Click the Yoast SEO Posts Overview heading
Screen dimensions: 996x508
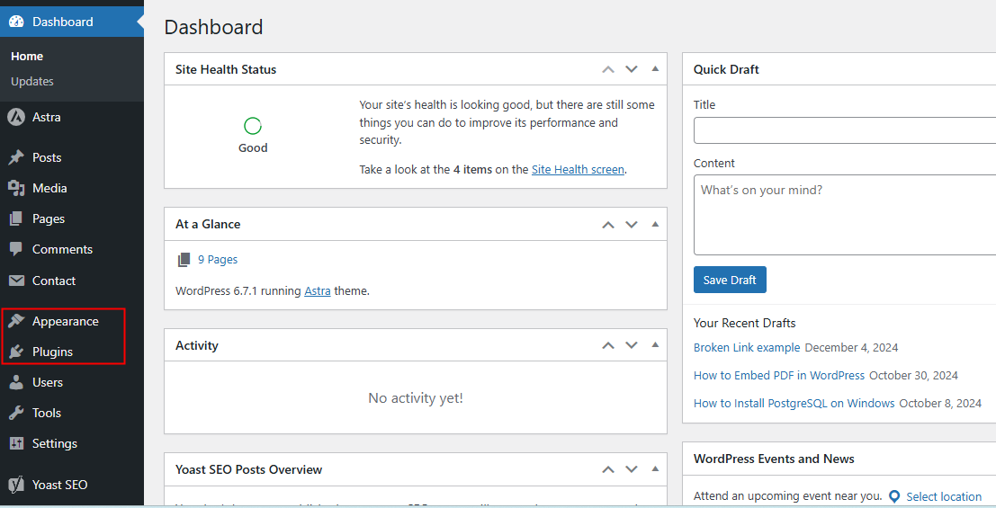click(x=248, y=469)
